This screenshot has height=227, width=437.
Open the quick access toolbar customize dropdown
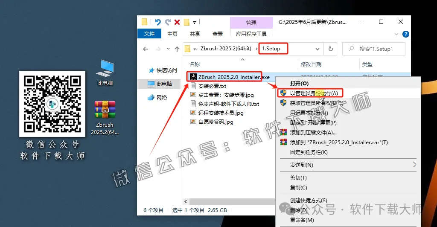tap(194, 22)
